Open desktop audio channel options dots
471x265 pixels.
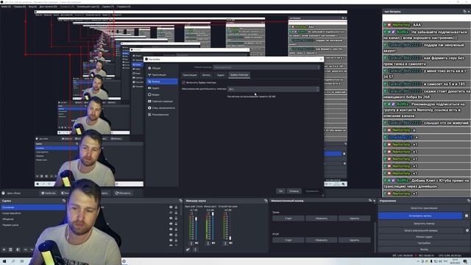pyautogui.click(x=191, y=243)
